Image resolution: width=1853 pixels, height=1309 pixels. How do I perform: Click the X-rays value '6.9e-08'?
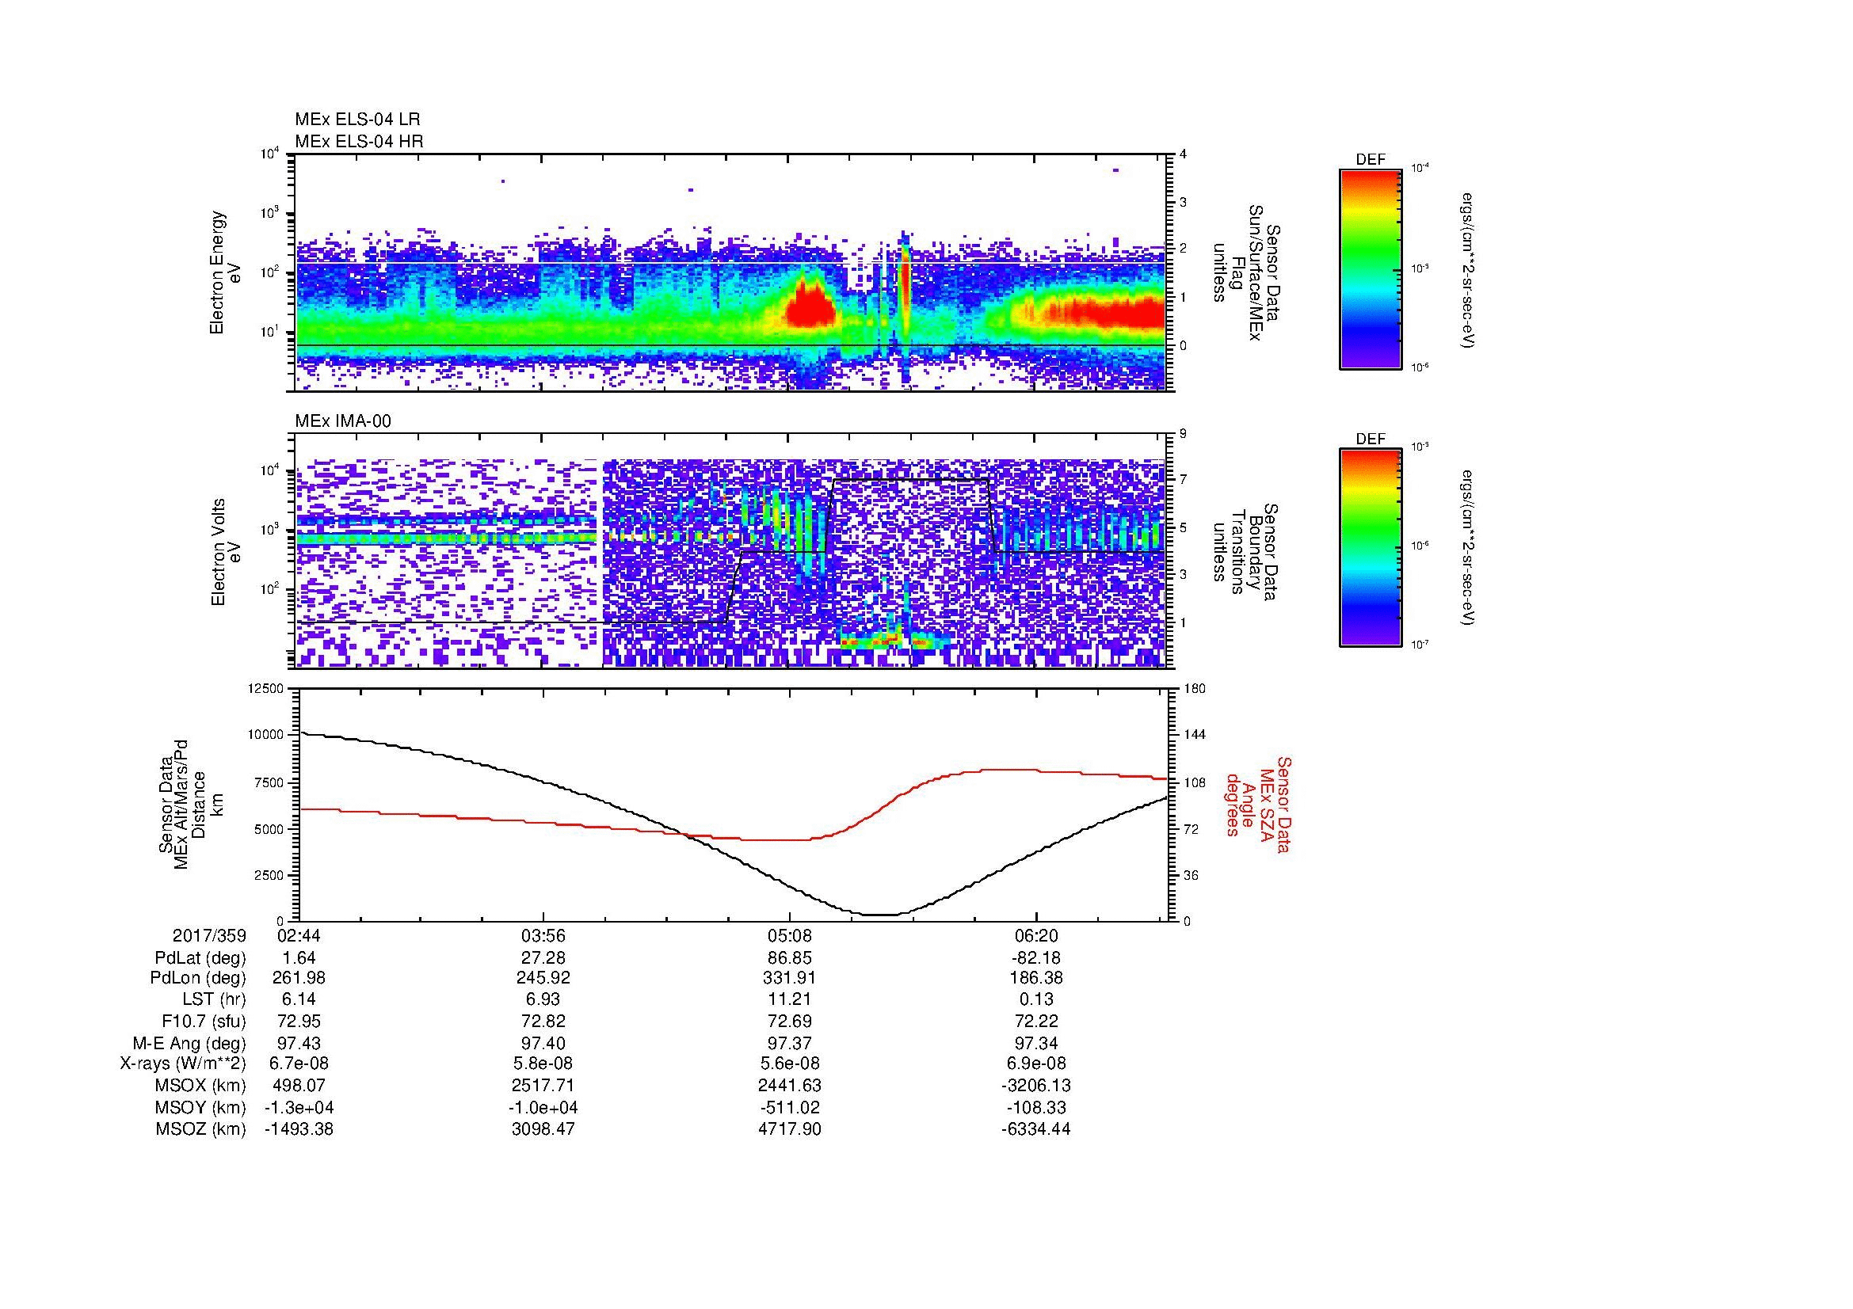1036,1064
